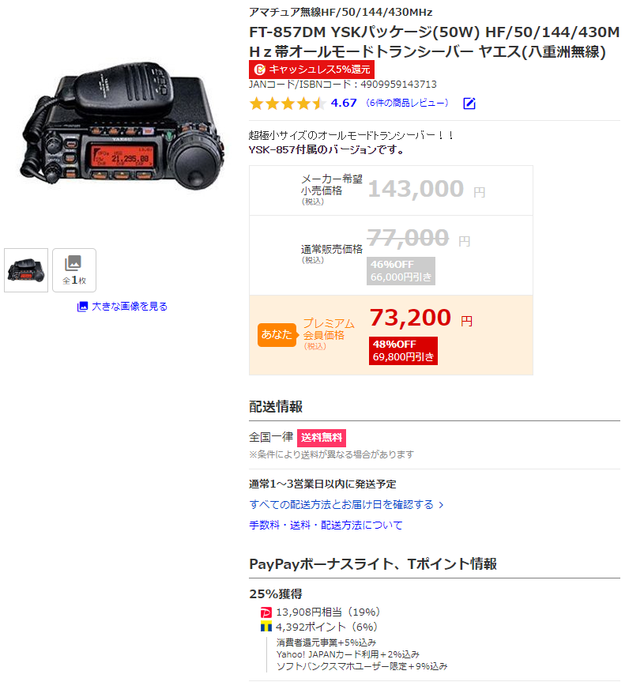
Task: Click the picture icon beside 大きな画像を見る
Action: pyautogui.click(x=82, y=306)
